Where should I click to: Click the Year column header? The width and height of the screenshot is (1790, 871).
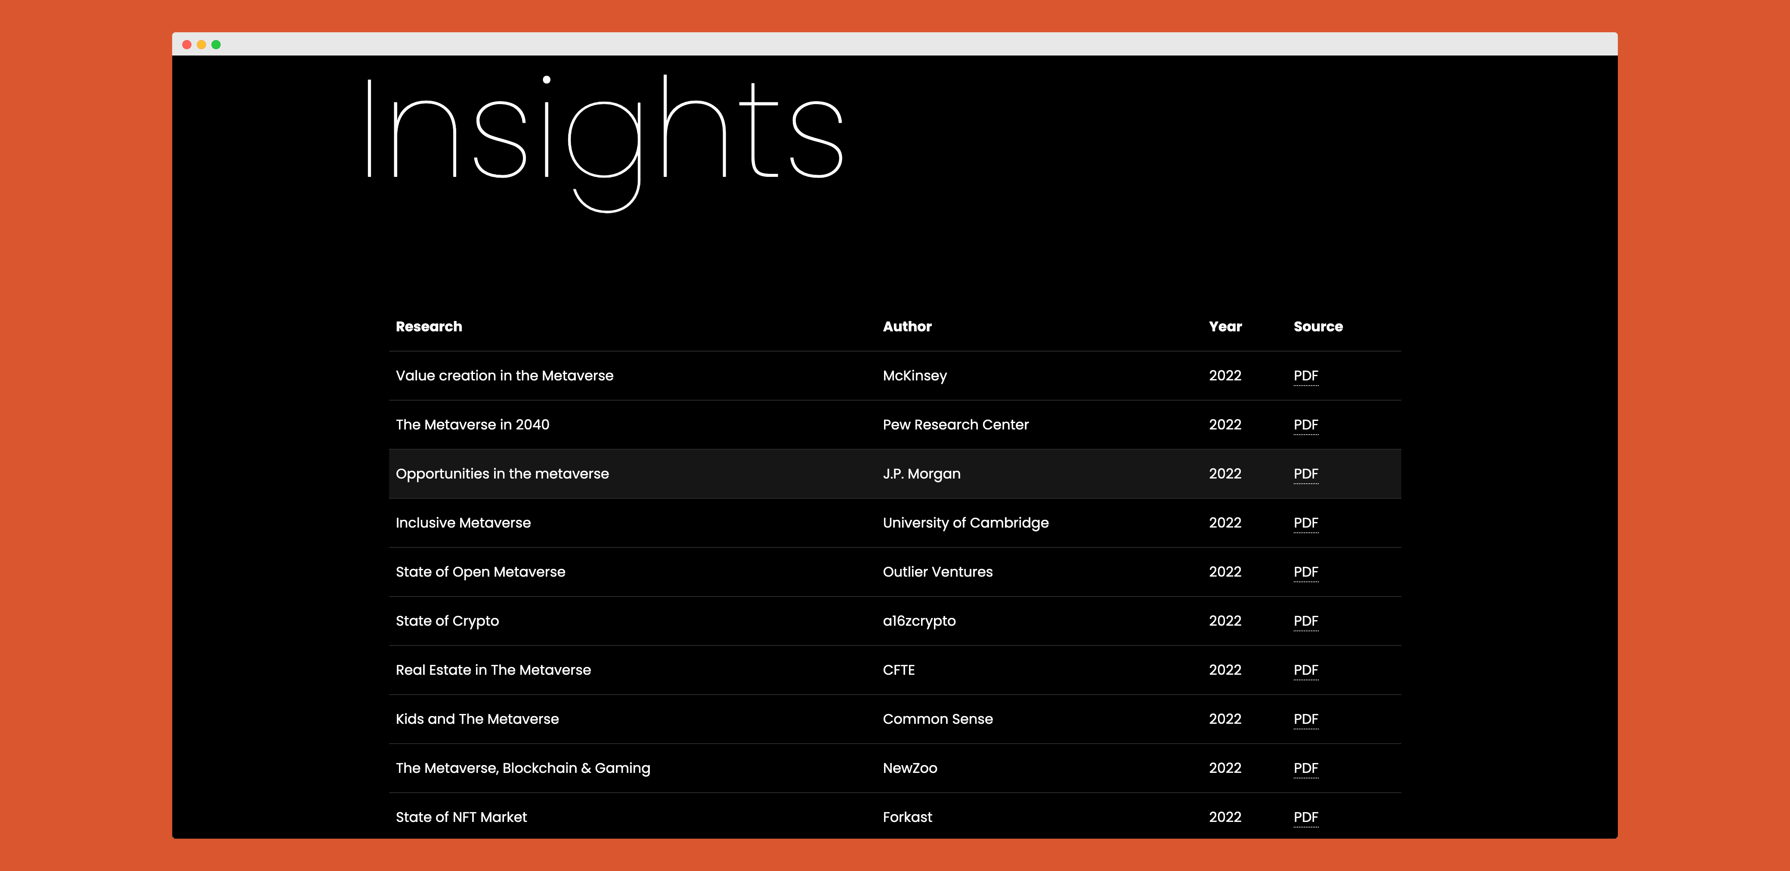point(1224,327)
